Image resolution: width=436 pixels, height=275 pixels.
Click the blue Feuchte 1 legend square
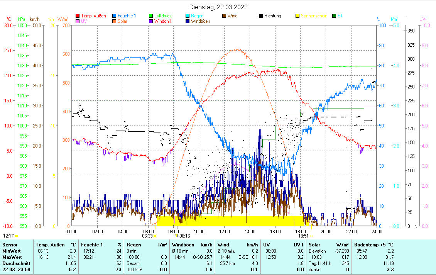click(115, 16)
